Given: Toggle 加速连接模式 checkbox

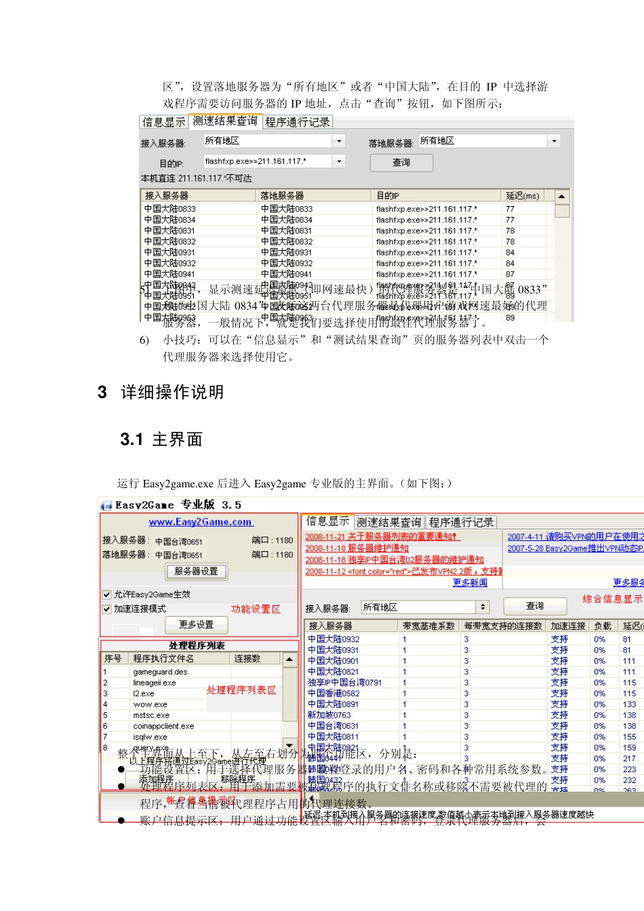Looking at the screenshot, I should (x=106, y=609).
